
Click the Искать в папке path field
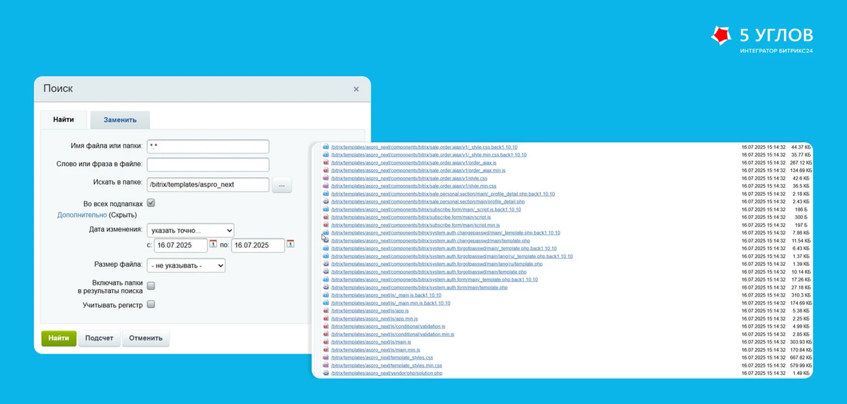pos(208,184)
